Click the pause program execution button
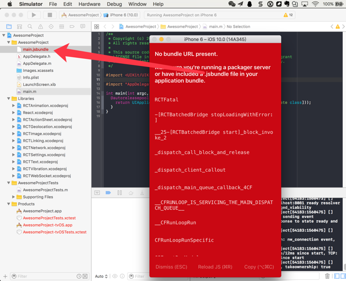The image size is (346, 281). [119, 192]
